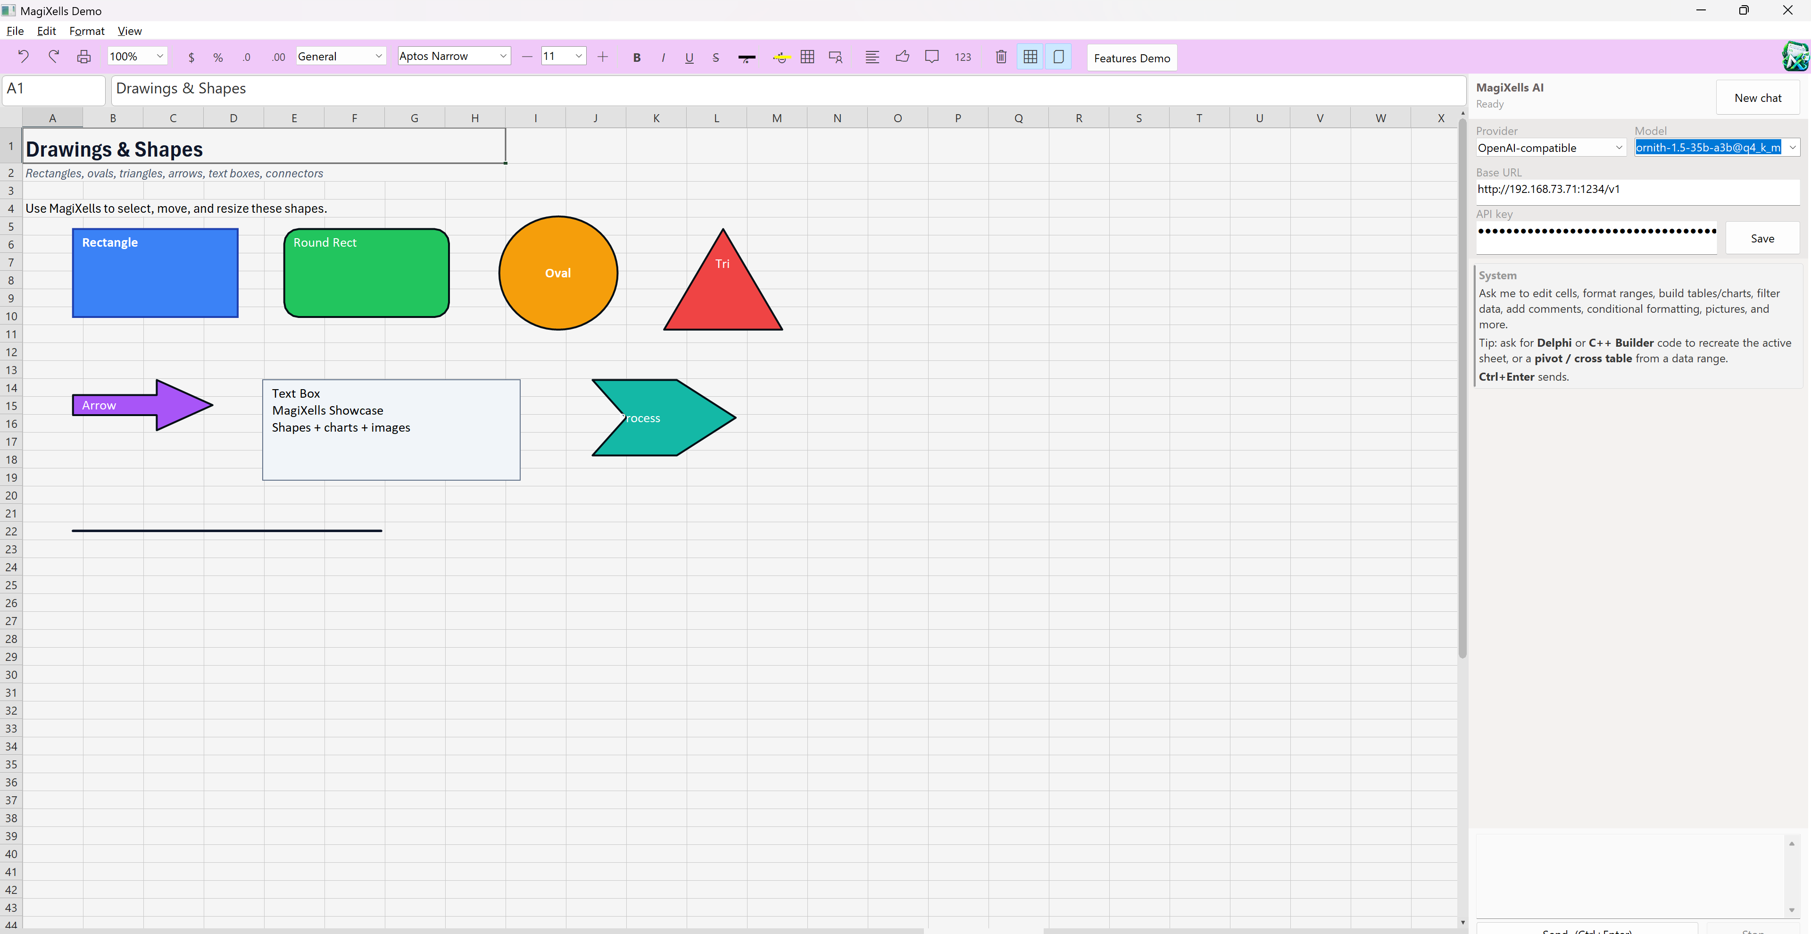
Task: Click the Base URL input field
Action: (x=1637, y=190)
